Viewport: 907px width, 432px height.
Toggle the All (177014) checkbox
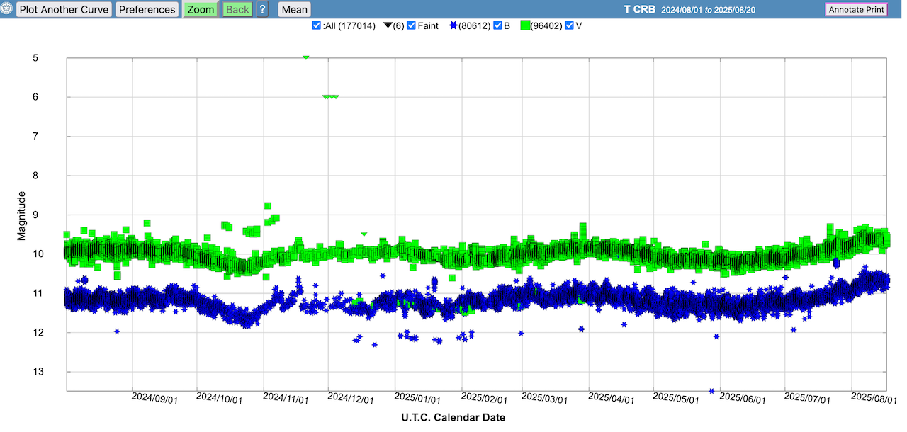pos(317,25)
